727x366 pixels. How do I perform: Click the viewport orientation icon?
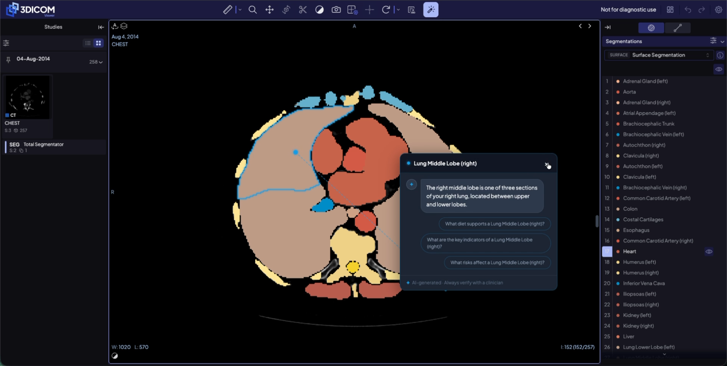115,26
